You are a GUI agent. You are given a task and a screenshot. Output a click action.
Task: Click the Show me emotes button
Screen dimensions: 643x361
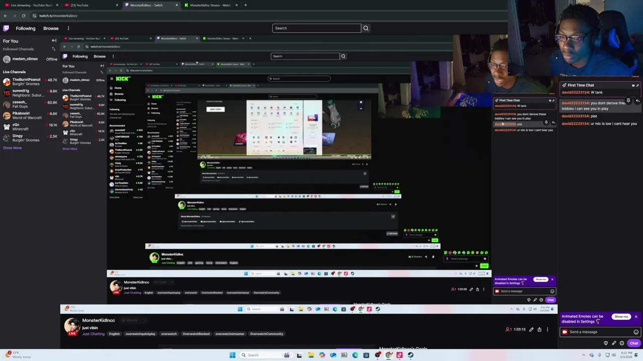[621, 317]
